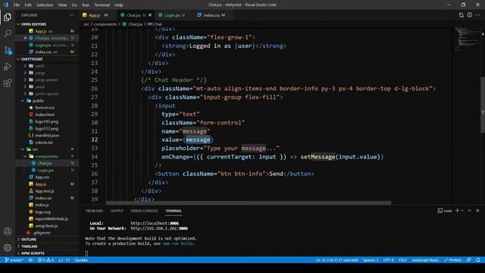Click the errors and warnings counter
This screenshot has width=485, height=273.
click(x=45, y=260)
